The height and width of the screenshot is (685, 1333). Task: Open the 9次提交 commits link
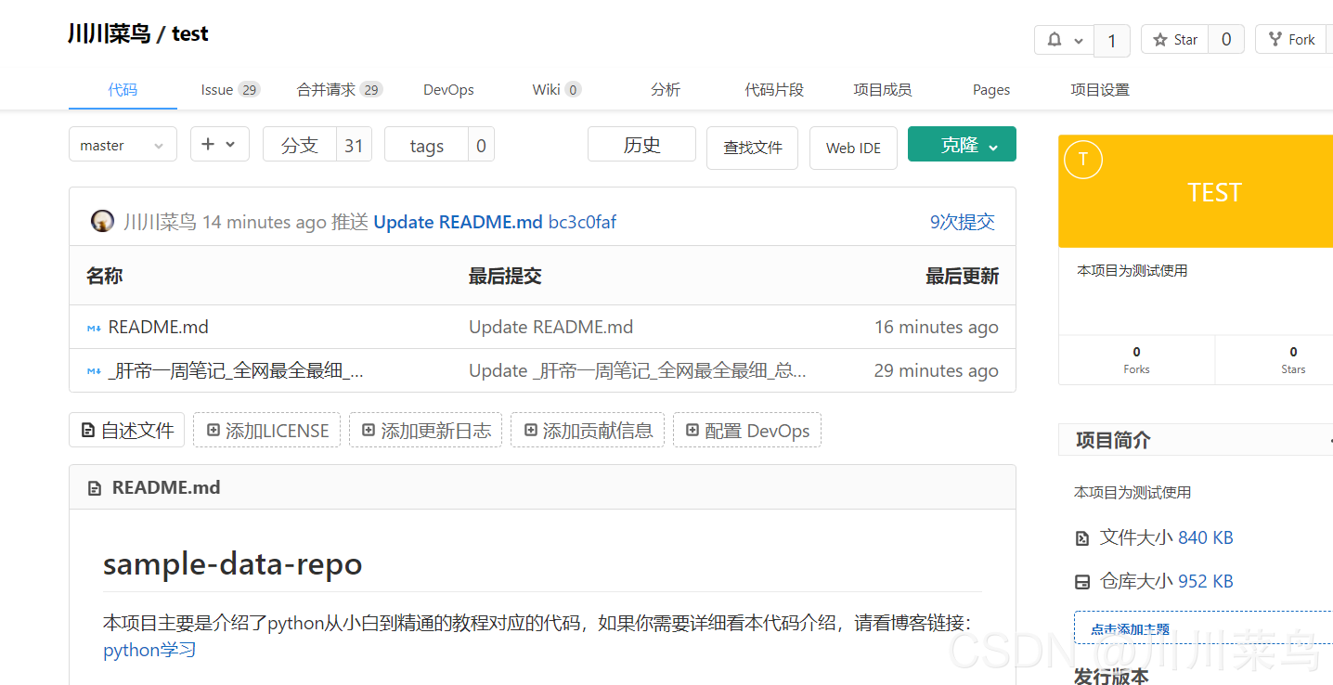[962, 222]
